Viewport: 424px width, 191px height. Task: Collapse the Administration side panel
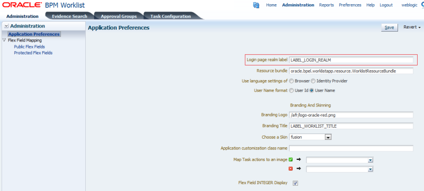(x=6, y=26)
